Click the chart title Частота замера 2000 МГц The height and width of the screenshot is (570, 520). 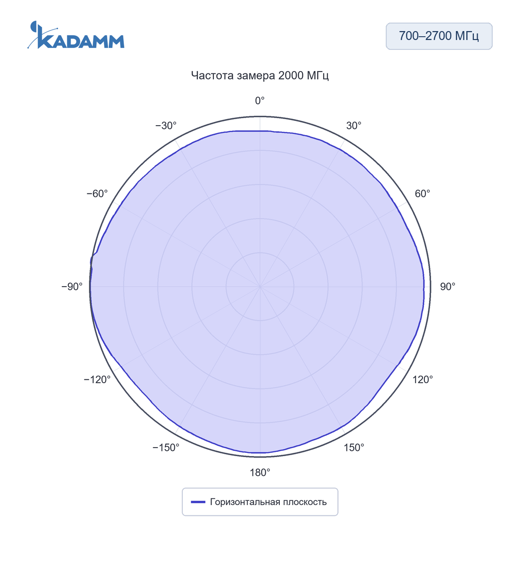[x=260, y=76]
